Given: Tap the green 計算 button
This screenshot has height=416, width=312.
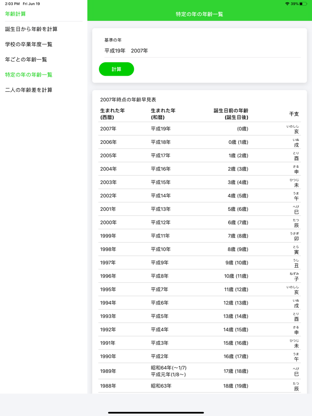Looking at the screenshot, I should [x=116, y=69].
